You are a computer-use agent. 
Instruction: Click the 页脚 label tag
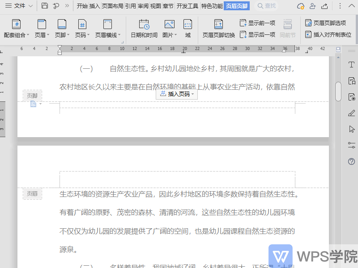pyautogui.click(x=32, y=96)
